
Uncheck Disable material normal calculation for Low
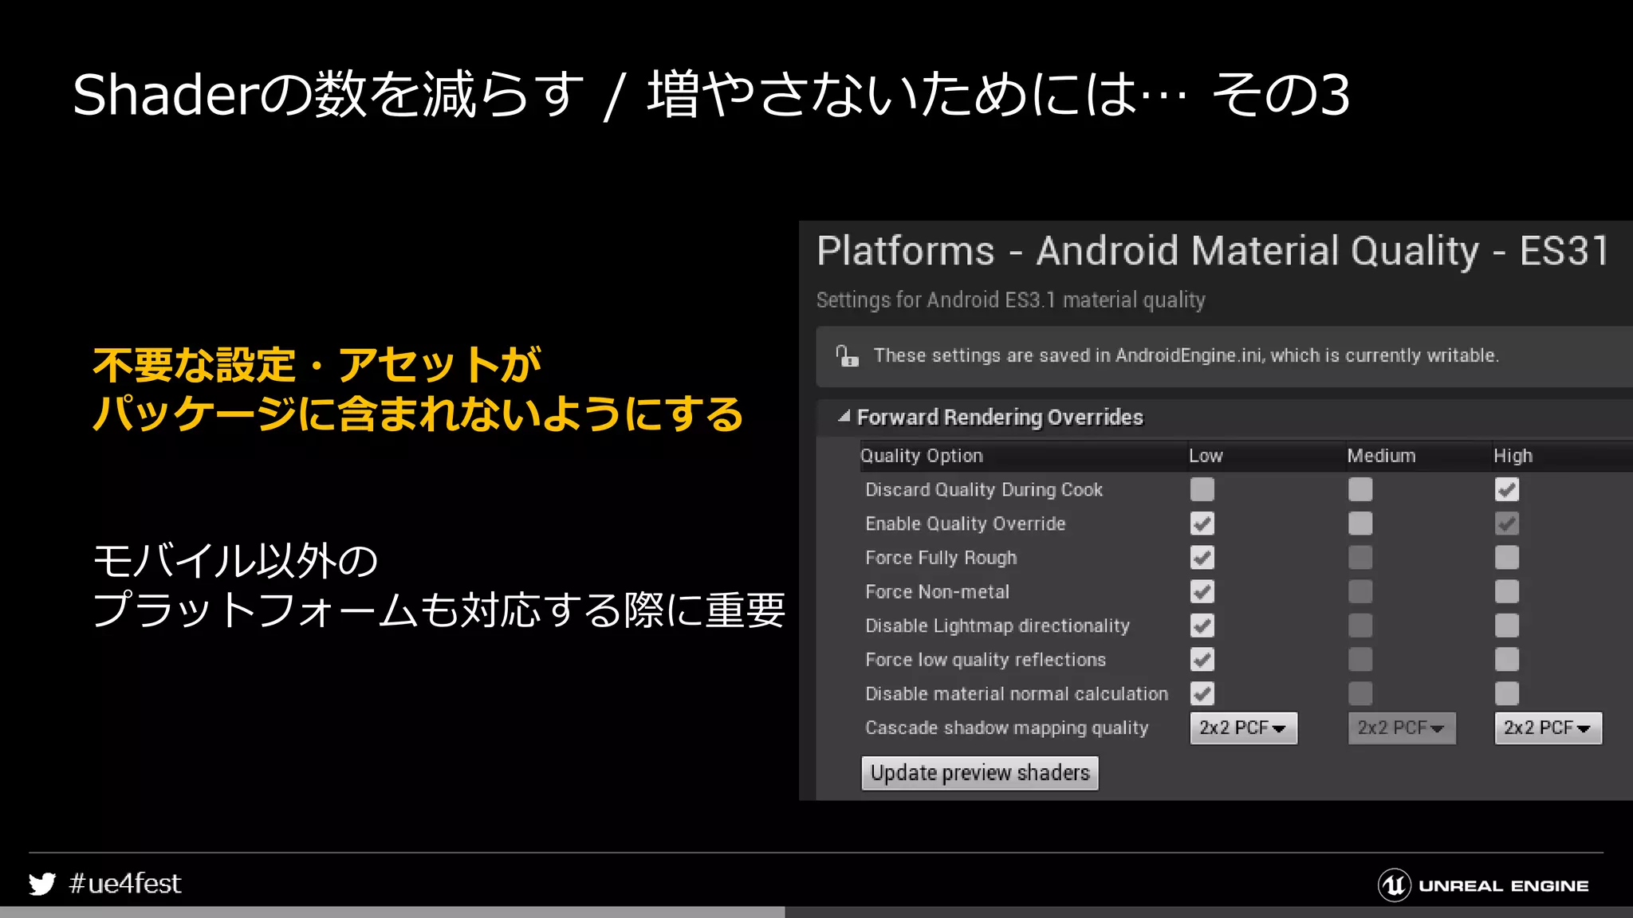(x=1202, y=693)
